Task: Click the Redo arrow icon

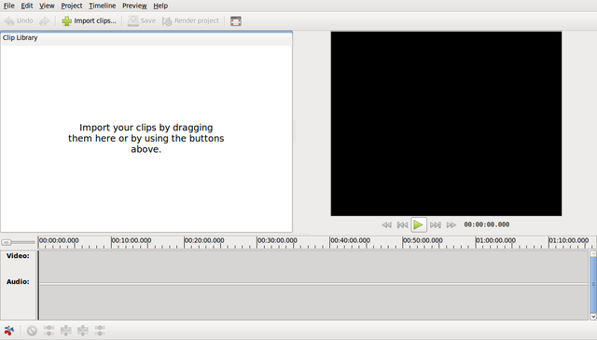Action: point(45,20)
